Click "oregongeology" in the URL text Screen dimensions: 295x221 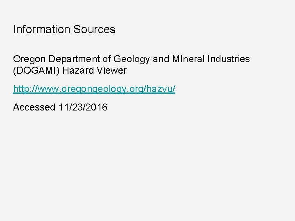pyautogui.click(x=102, y=89)
